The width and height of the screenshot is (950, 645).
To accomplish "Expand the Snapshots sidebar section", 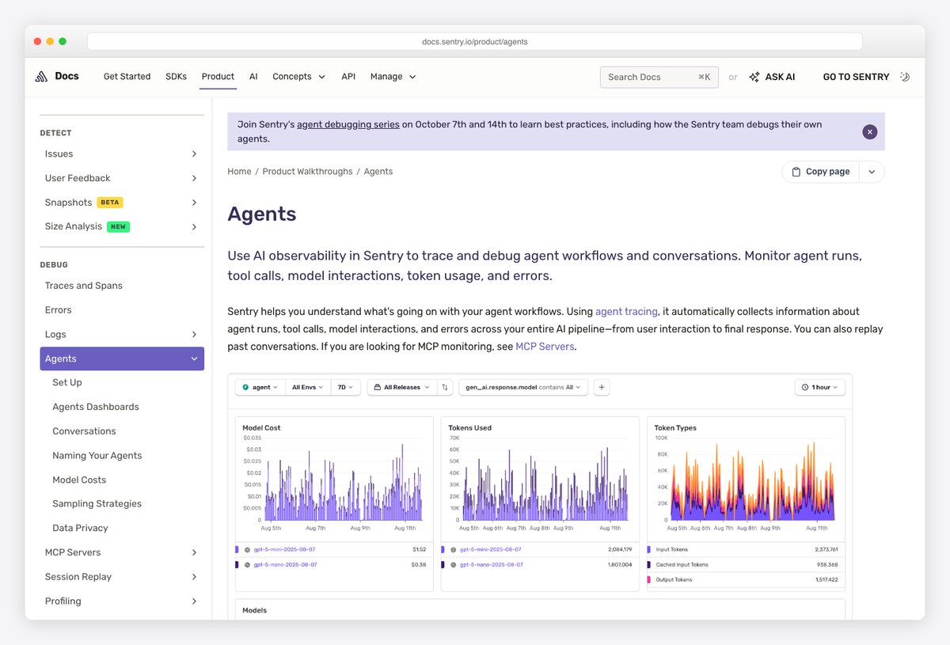I will point(194,203).
